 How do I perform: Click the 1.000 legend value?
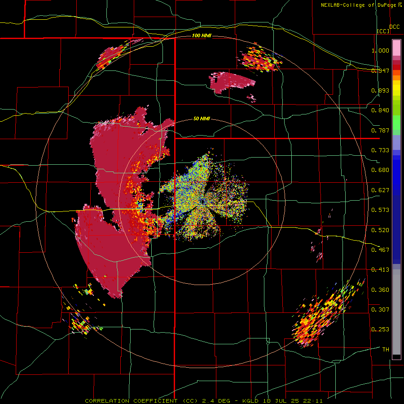(x=380, y=50)
